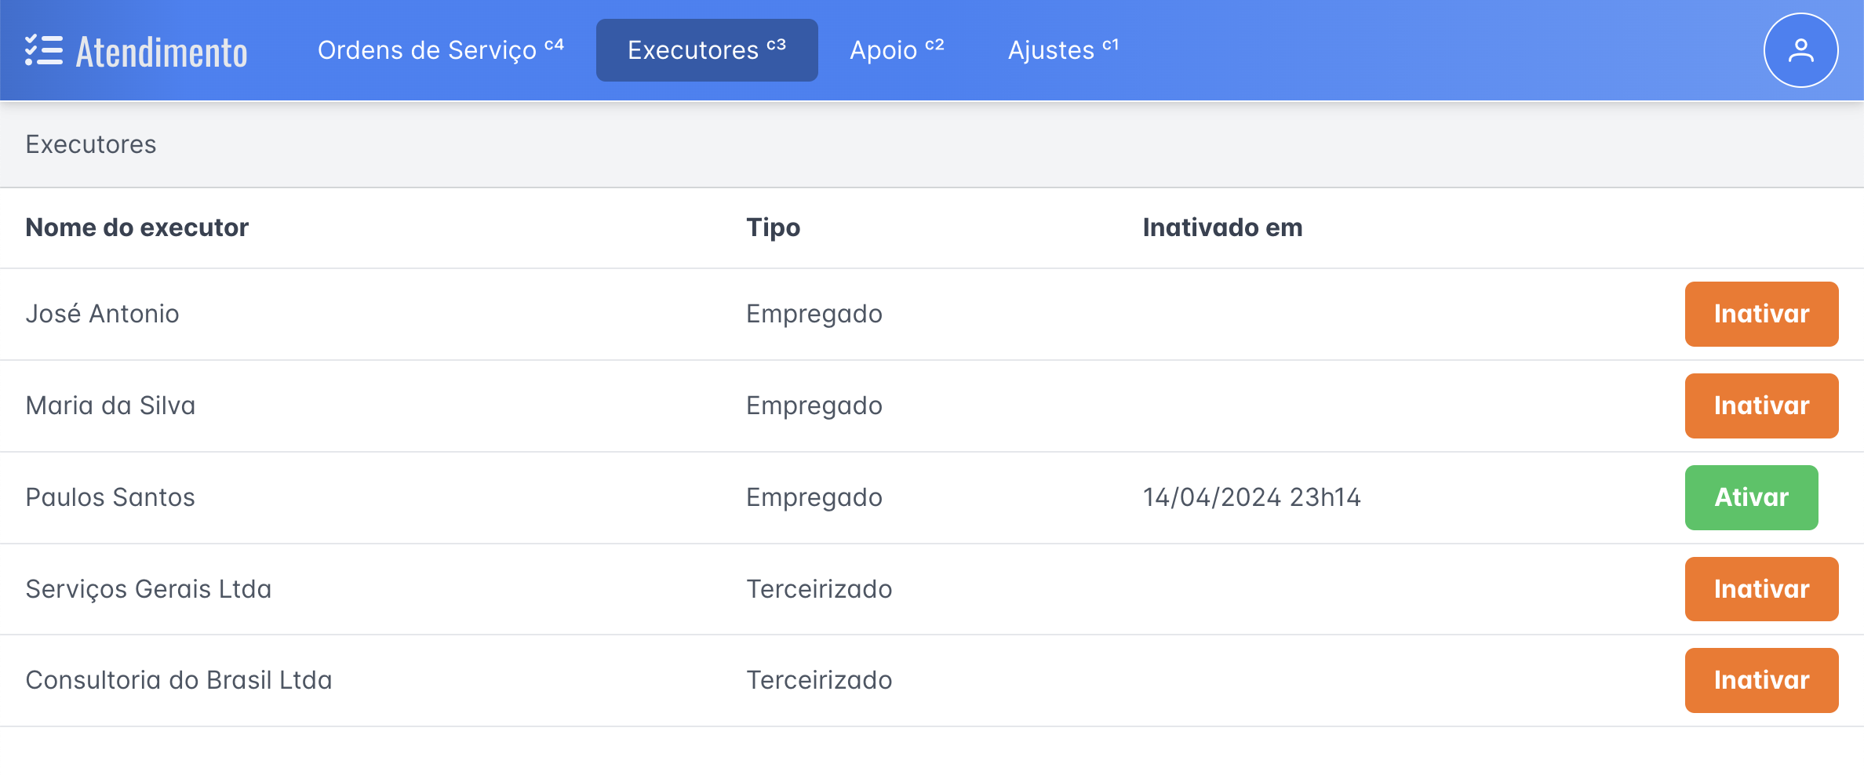Image resolution: width=1864 pixels, height=775 pixels.
Task: Inativar executor José Antonio
Action: [x=1761, y=314]
